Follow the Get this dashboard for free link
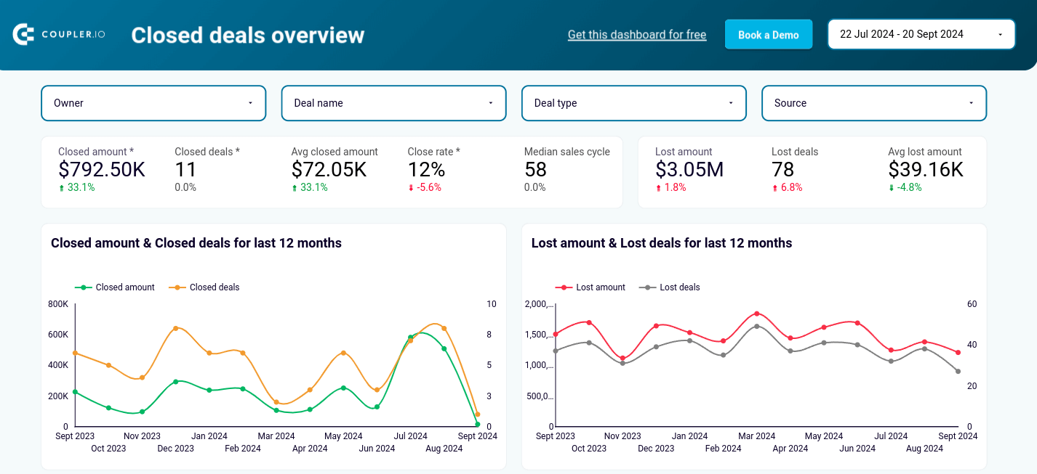This screenshot has height=474, width=1037. [x=637, y=34]
